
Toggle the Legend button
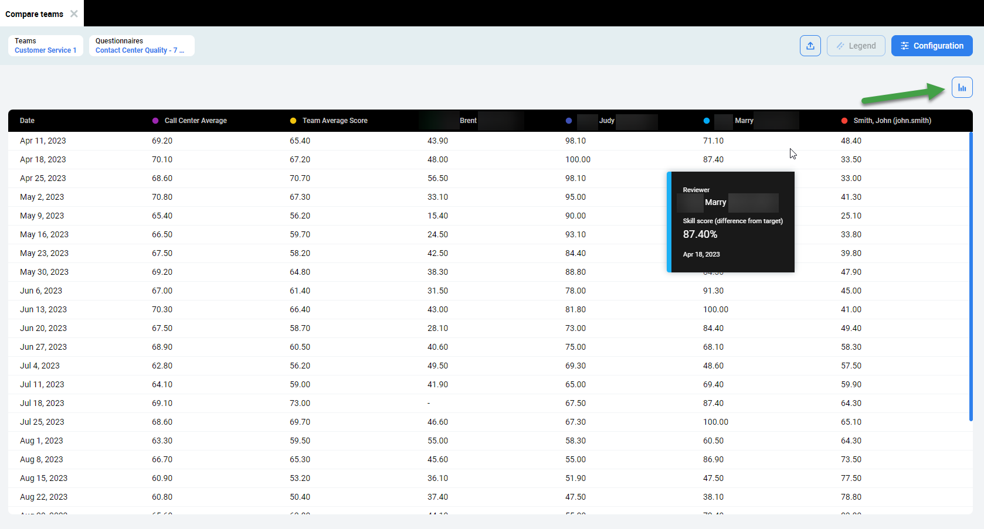pyautogui.click(x=856, y=46)
